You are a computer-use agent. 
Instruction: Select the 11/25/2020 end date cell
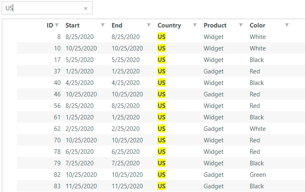pyautogui.click(x=127, y=186)
